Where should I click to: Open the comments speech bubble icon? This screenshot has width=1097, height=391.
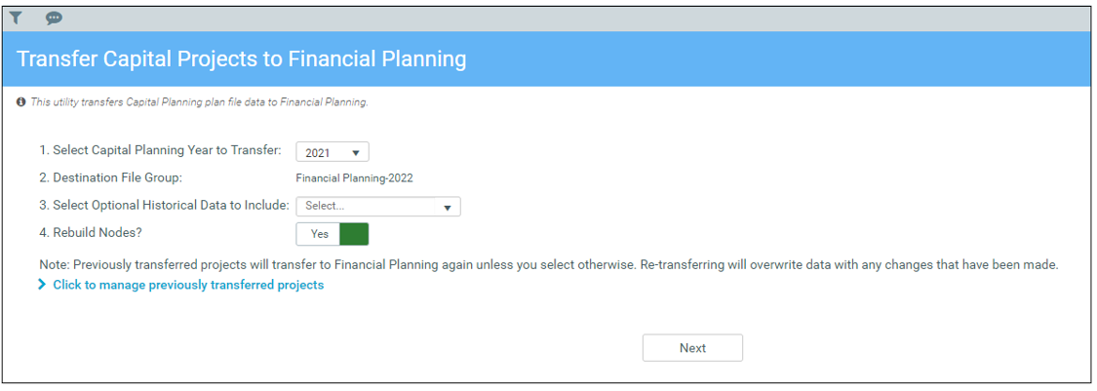coord(54,19)
